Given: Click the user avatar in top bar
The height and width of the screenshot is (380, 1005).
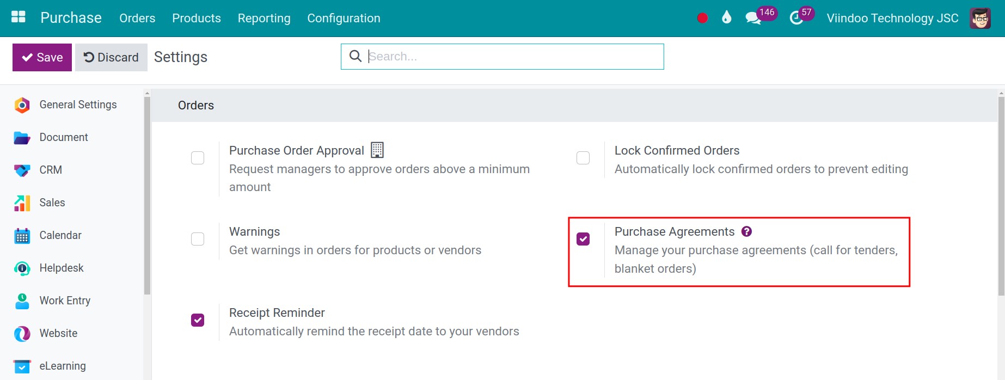Looking at the screenshot, I should (x=980, y=18).
